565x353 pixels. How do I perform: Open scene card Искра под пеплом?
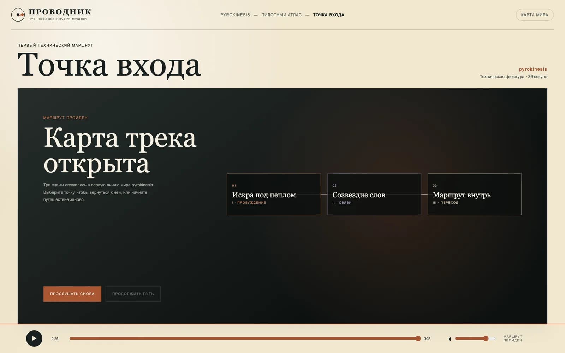(274, 194)
